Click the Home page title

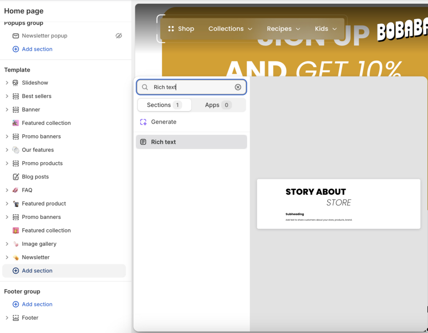click(24, 11)
